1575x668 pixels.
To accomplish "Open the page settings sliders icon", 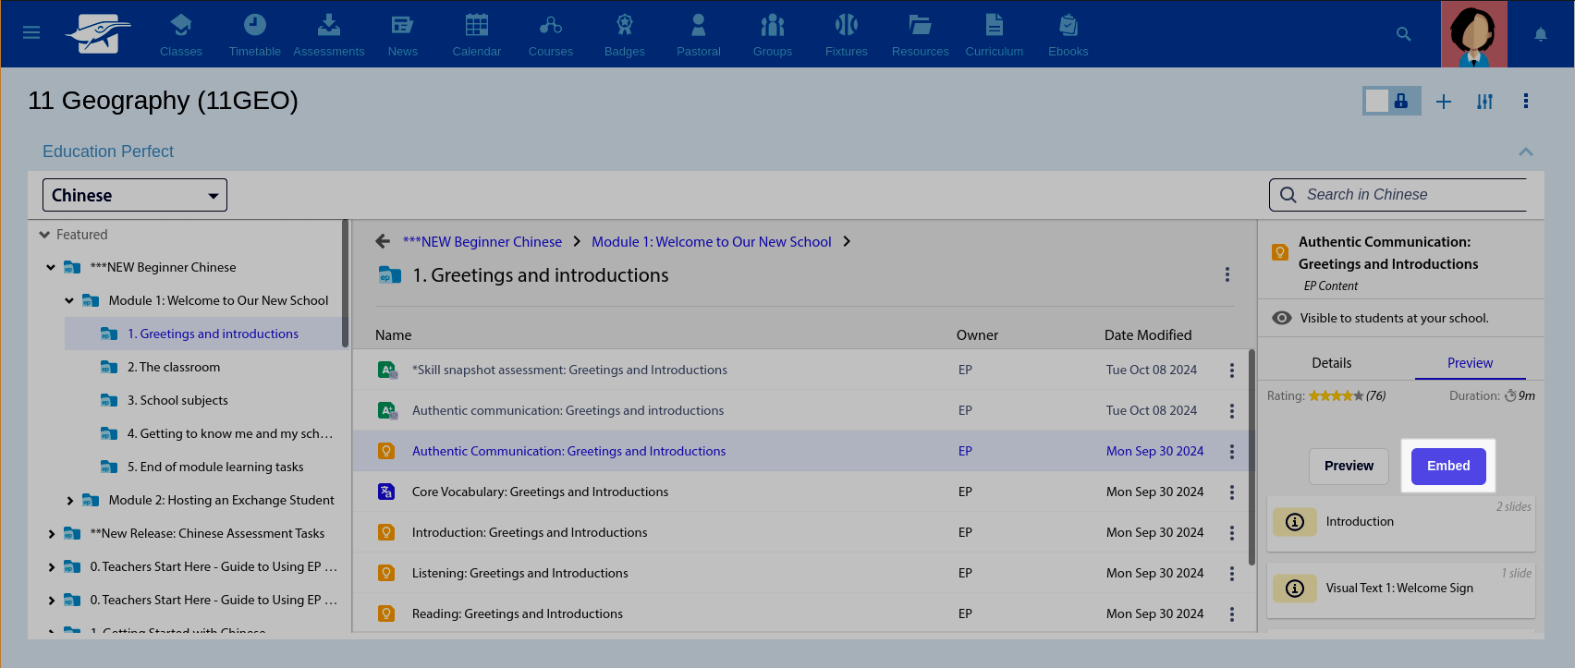I will click(x=1484, y=102).
